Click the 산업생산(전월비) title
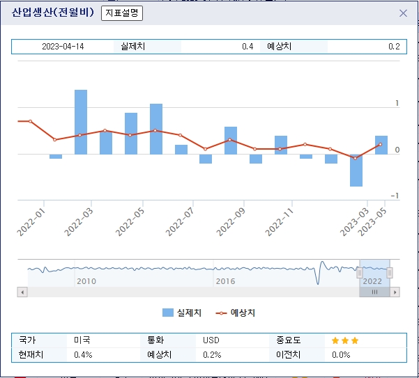419x378 pixels. coord(53,13)
